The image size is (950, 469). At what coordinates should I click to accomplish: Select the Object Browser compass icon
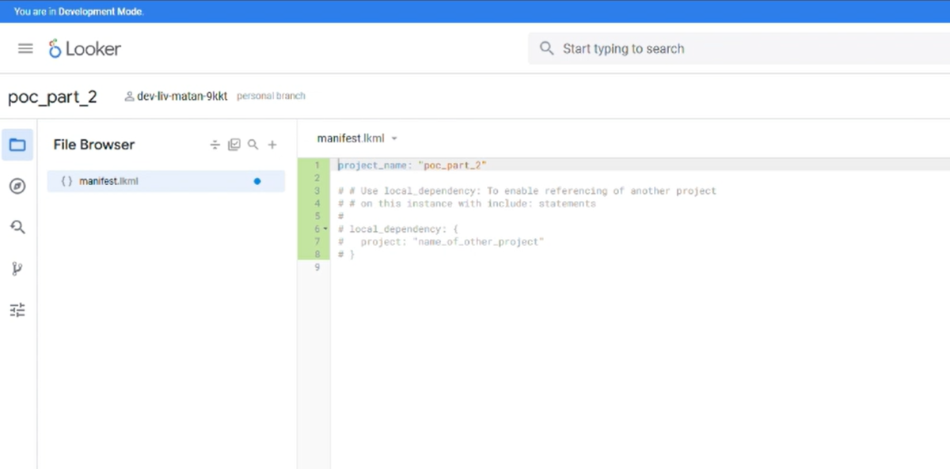(17, 186)
